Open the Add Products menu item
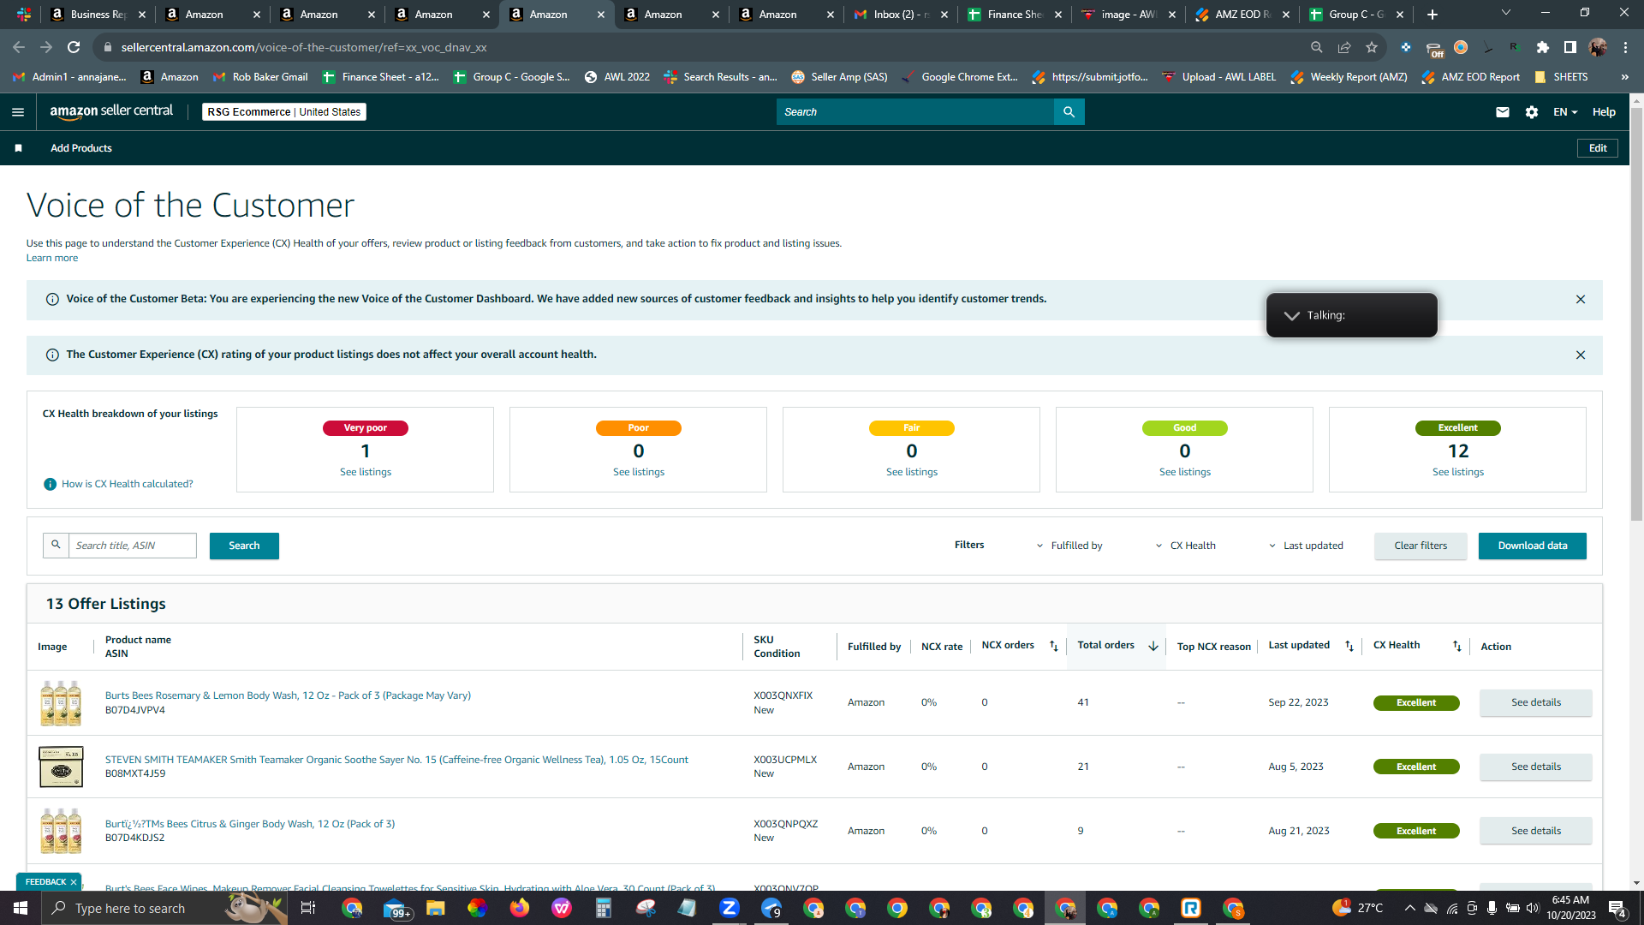The image size is (1644, 925). [x=81, y=149]
